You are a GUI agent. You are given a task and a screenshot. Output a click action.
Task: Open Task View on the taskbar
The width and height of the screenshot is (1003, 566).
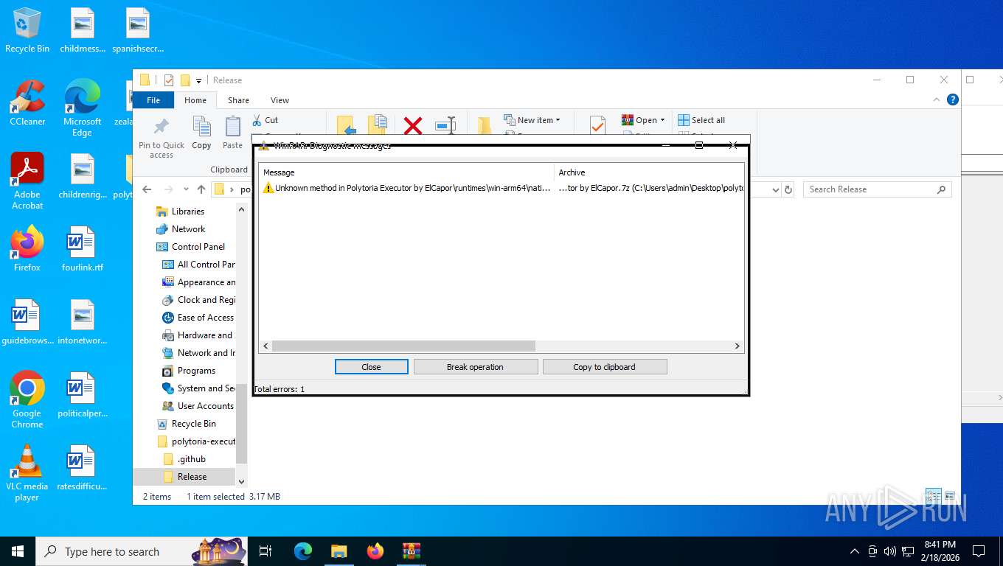point(265,551)
